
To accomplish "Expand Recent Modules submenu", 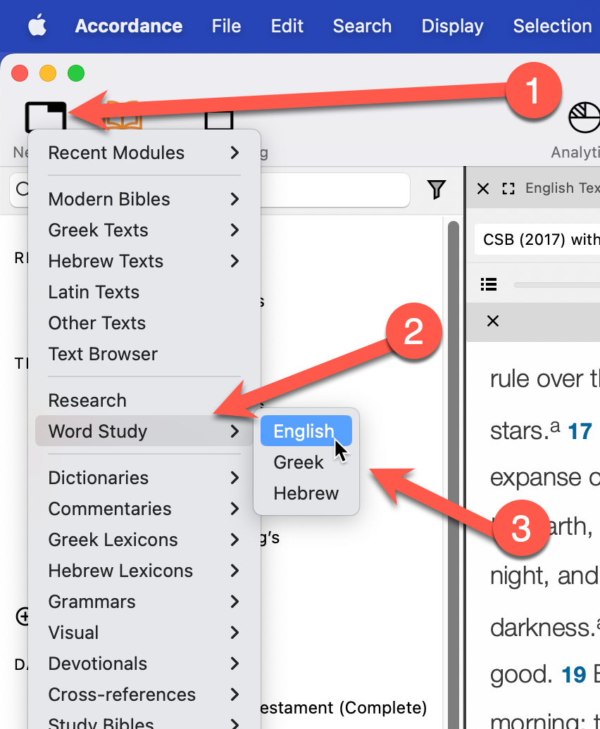I will point(144,153).
